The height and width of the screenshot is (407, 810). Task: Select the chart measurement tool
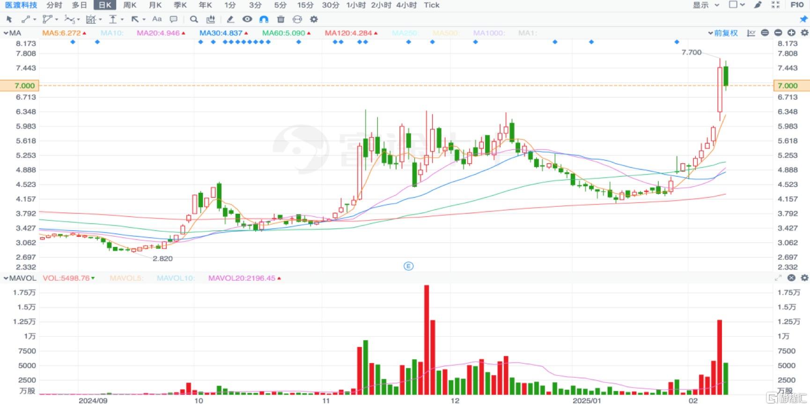coord(91,19)
